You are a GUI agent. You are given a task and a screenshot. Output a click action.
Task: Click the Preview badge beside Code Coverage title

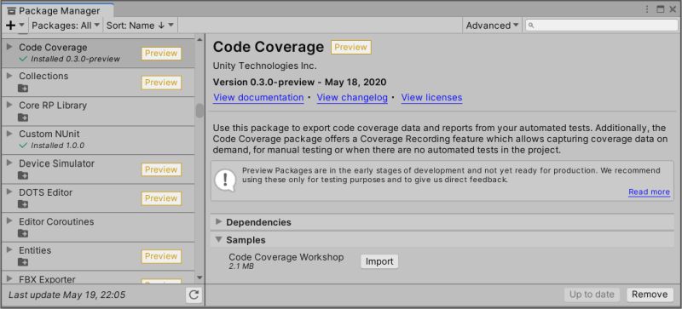(x=351, y=47)
